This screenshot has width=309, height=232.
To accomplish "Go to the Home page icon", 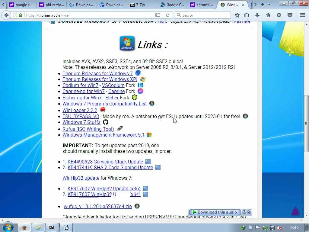I will (x=268, y=15).
